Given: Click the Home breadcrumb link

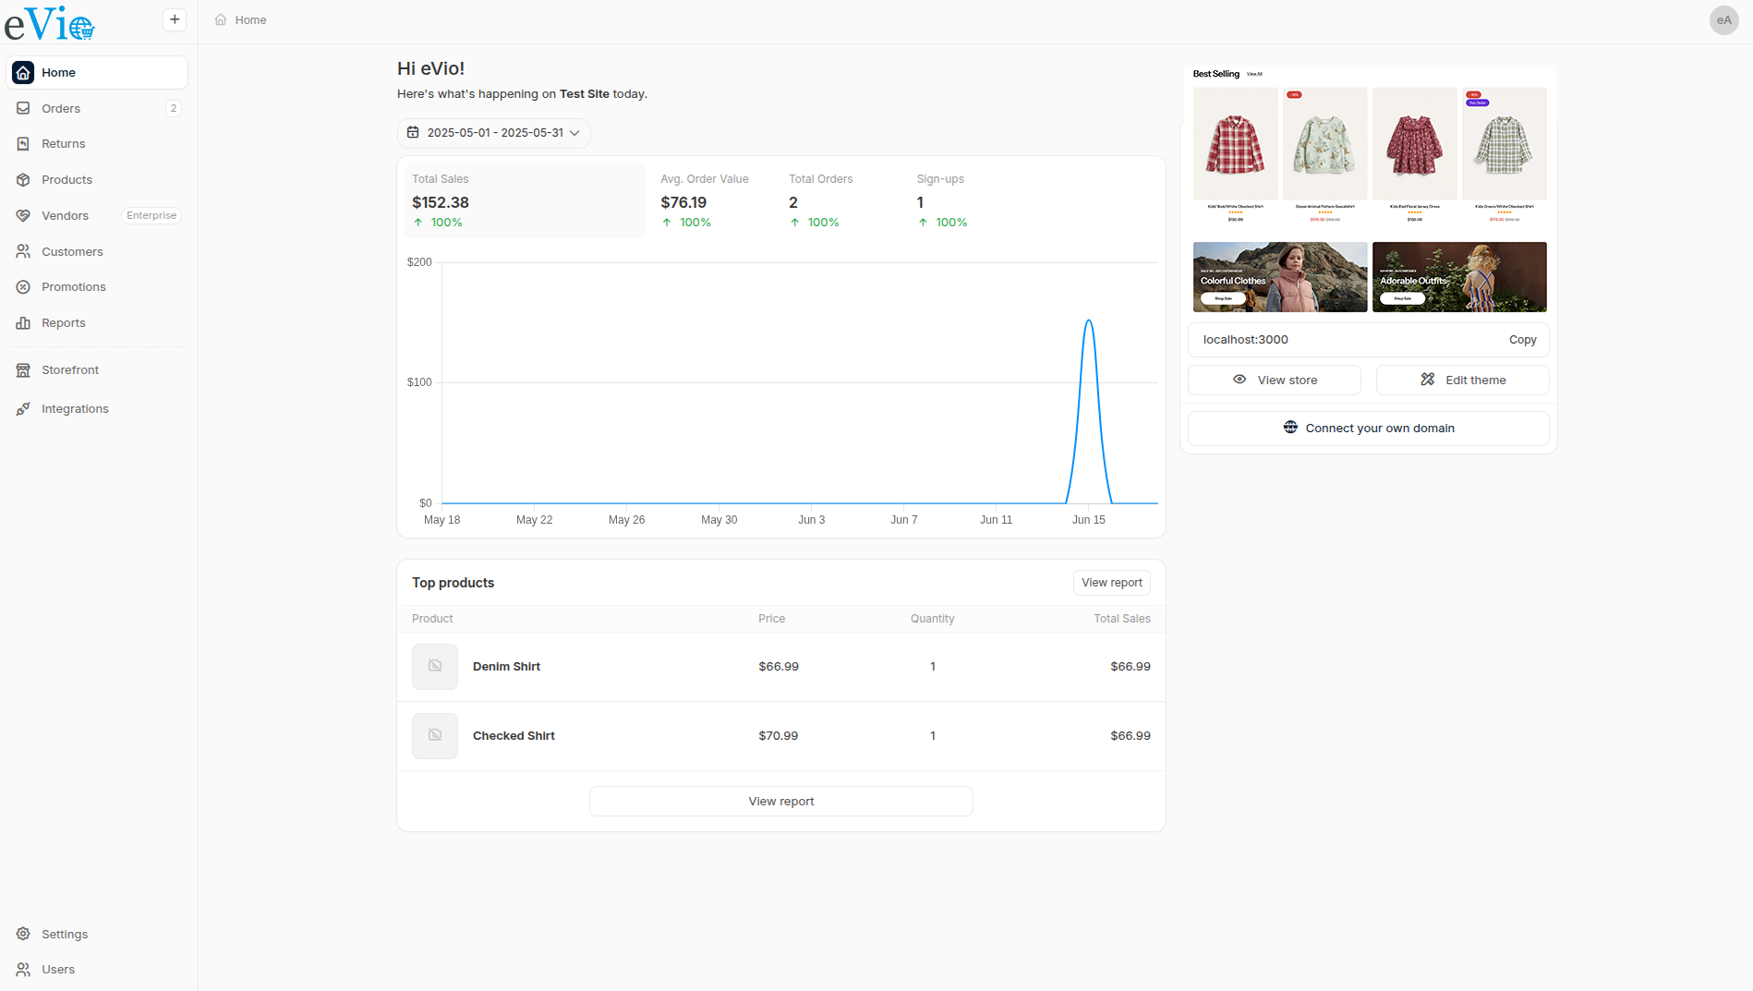Looking at the screenshot, I should pos(249,20).
